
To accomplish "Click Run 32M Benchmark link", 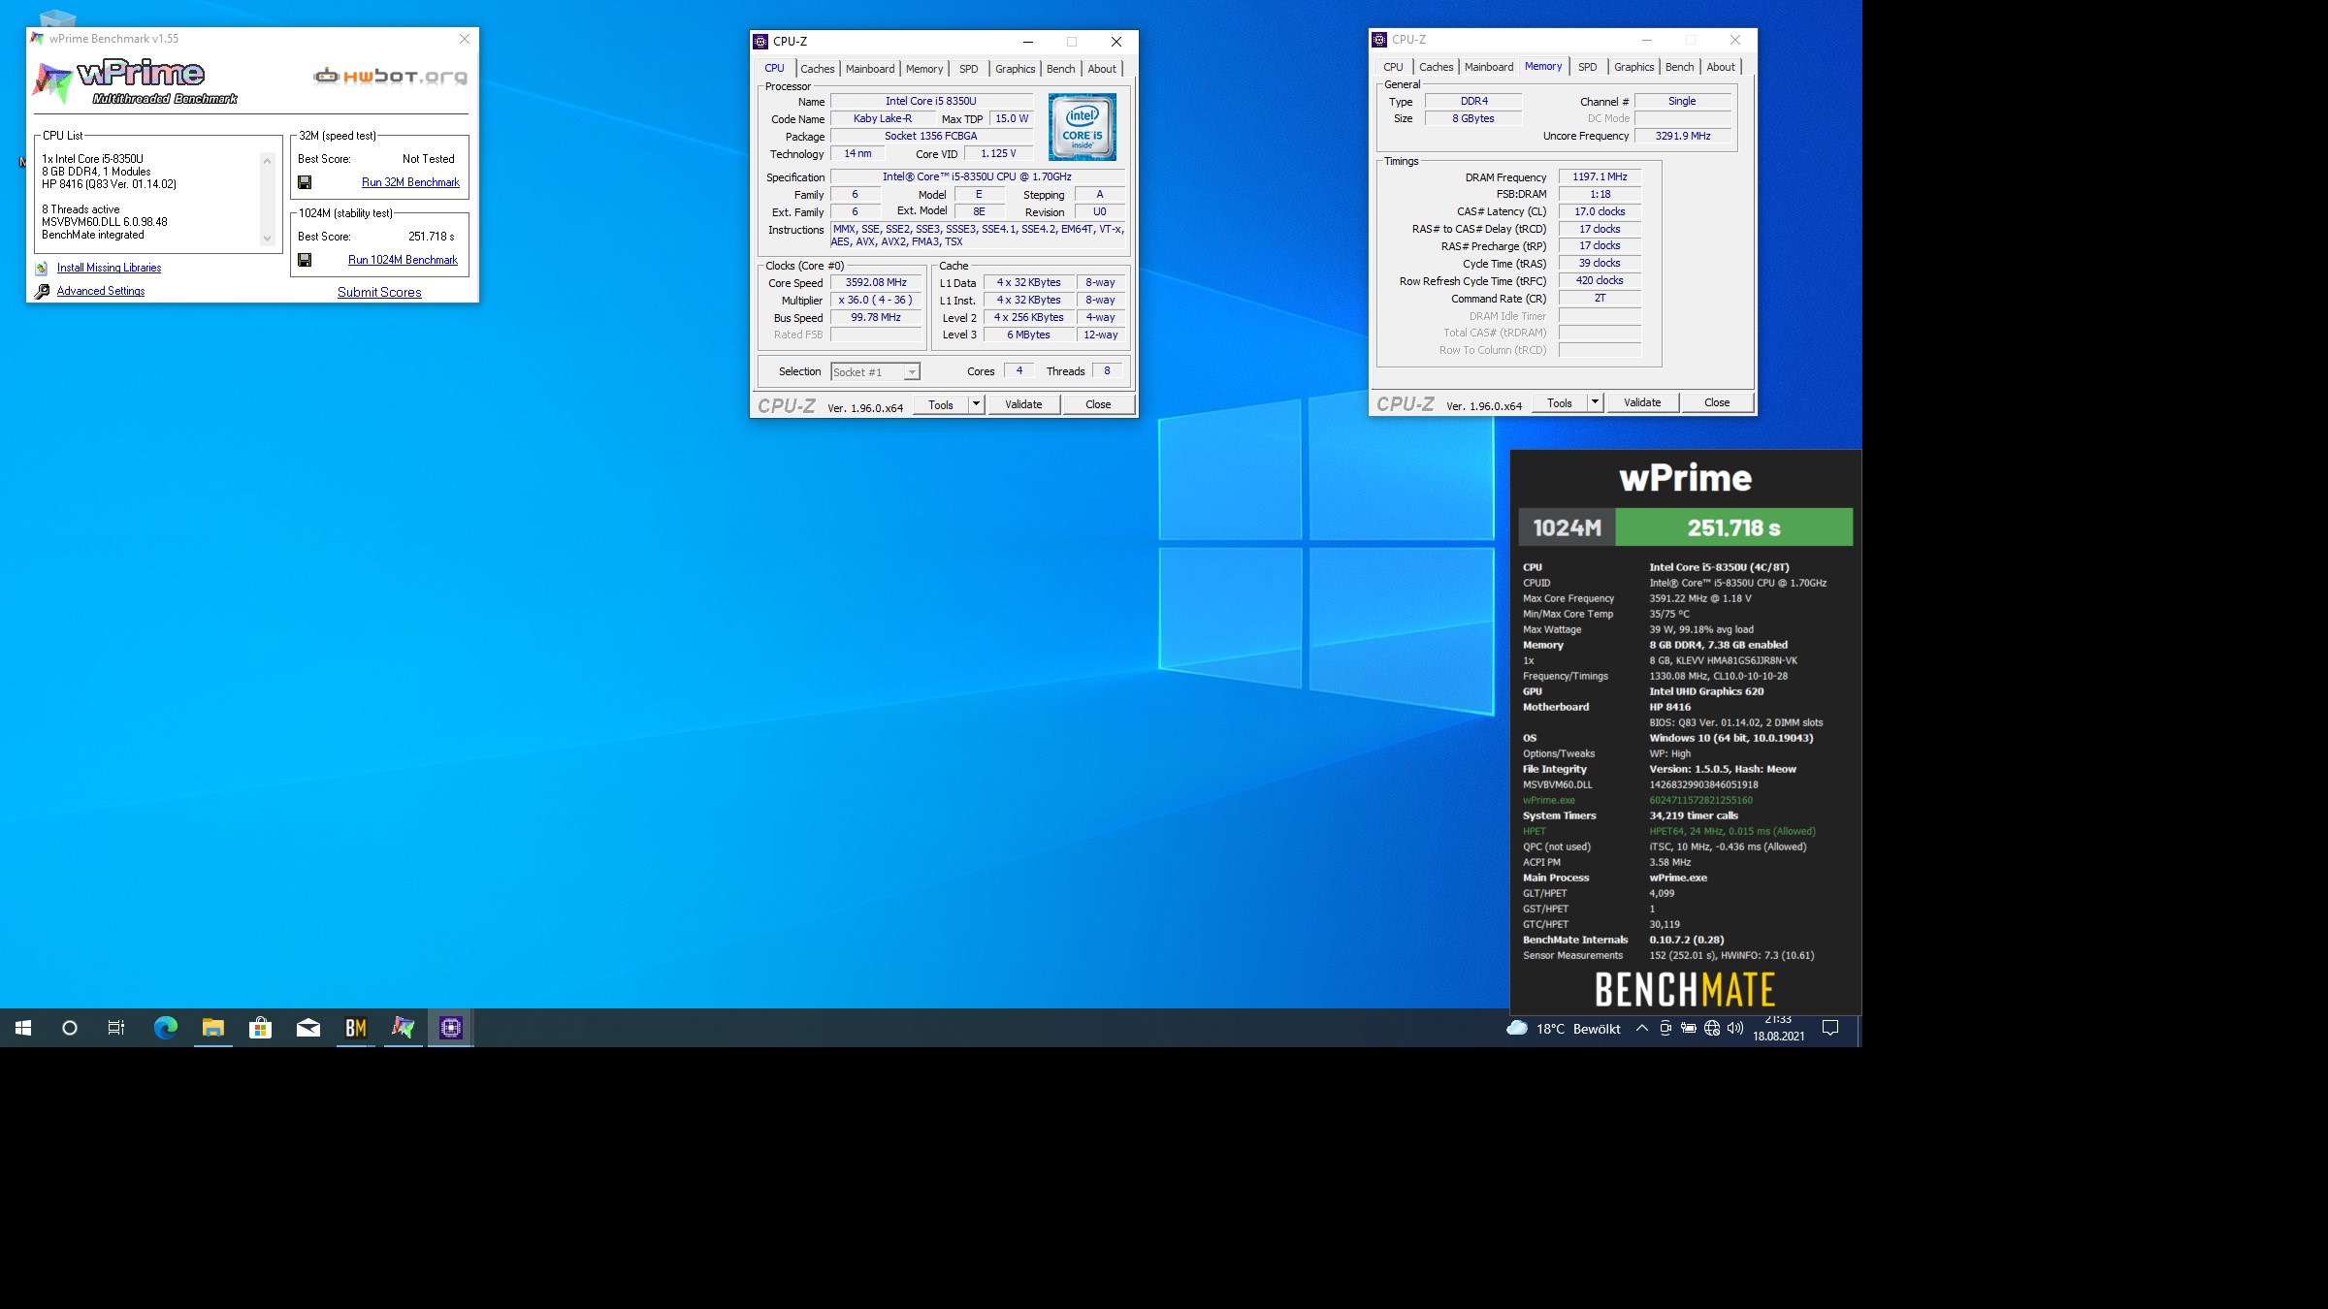I will pyautogui.click(x=410, y=182).
